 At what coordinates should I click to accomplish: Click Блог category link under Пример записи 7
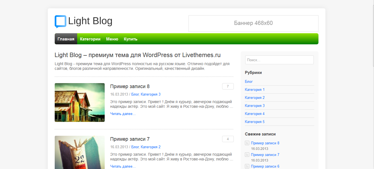pyautogui.click(x=135, y=147)
